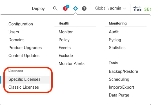Select Backup/Restore under Tools
Screen dimensions: 151x105
point(123,71)
